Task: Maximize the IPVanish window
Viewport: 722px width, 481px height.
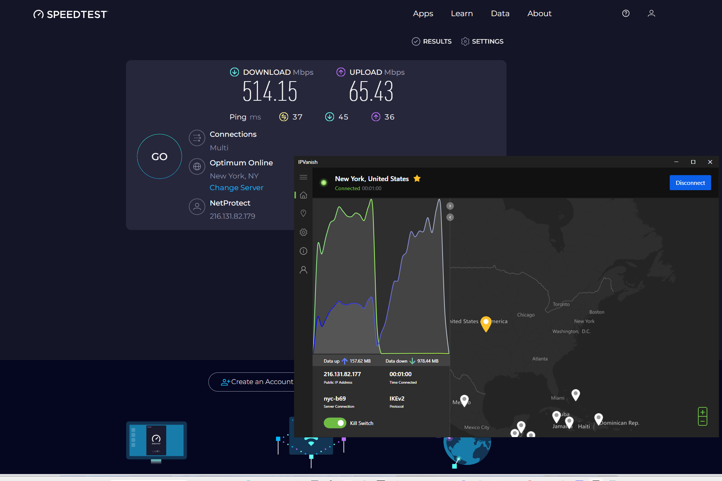Action: (x=693, y=162)
